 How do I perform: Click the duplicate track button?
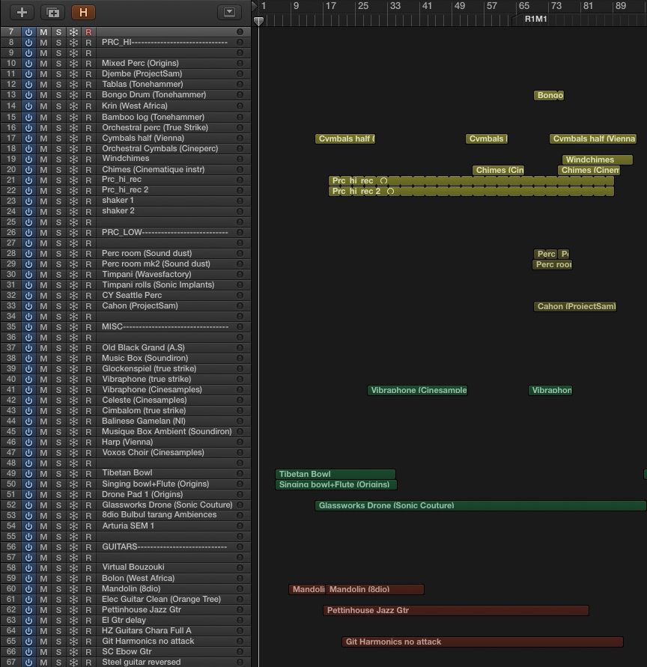point(52,12)
